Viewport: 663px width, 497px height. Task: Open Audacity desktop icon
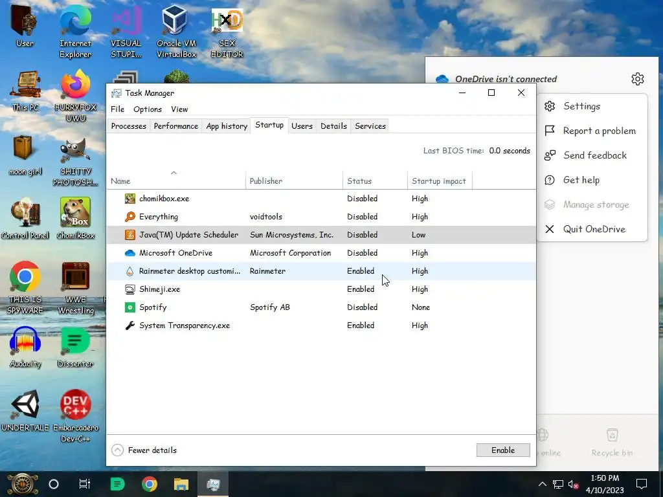25,348
